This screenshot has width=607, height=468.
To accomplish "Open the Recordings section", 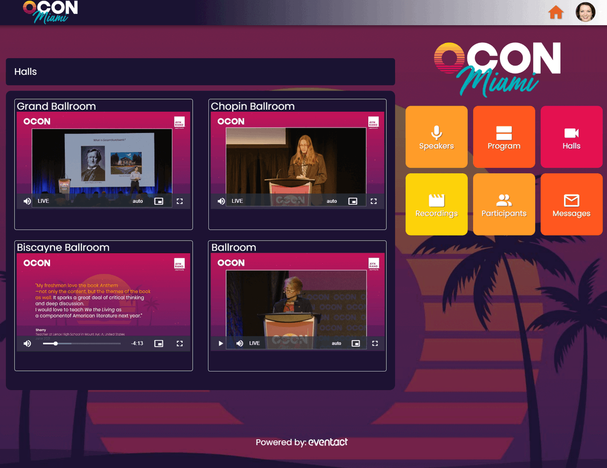I will [436, 204].
